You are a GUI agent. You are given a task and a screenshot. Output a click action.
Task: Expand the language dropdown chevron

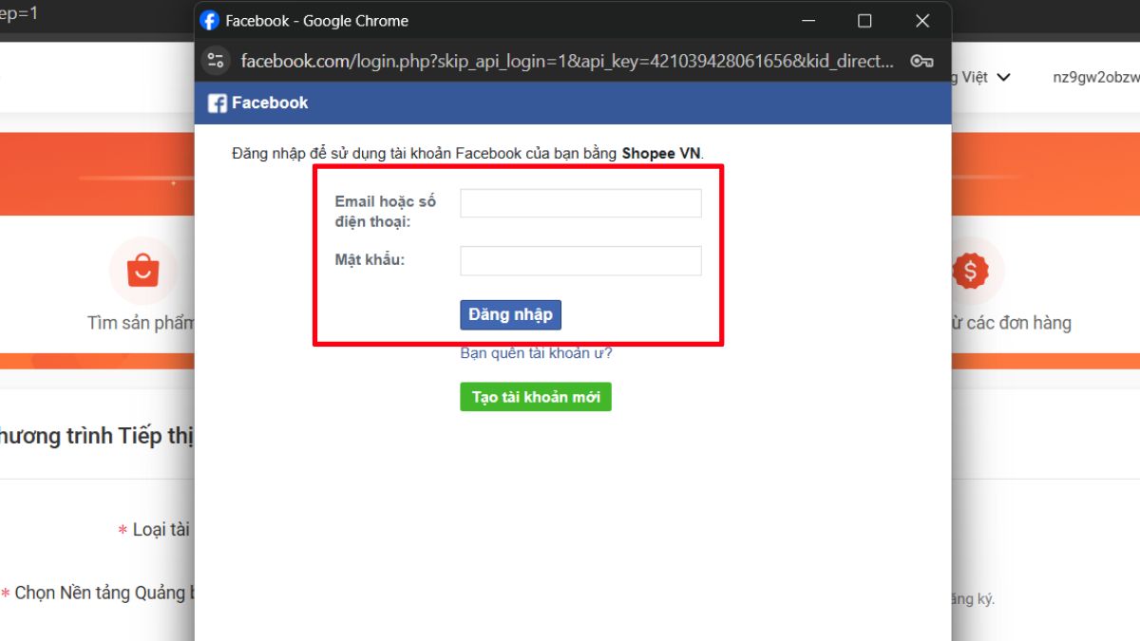(1003, 77)
